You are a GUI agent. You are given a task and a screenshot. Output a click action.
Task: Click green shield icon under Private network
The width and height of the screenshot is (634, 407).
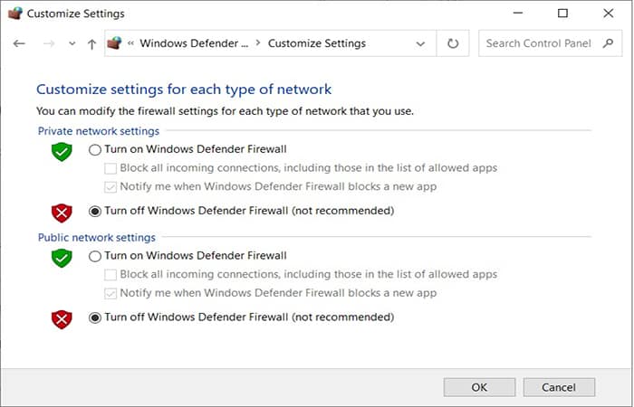[x=62, y=152]
